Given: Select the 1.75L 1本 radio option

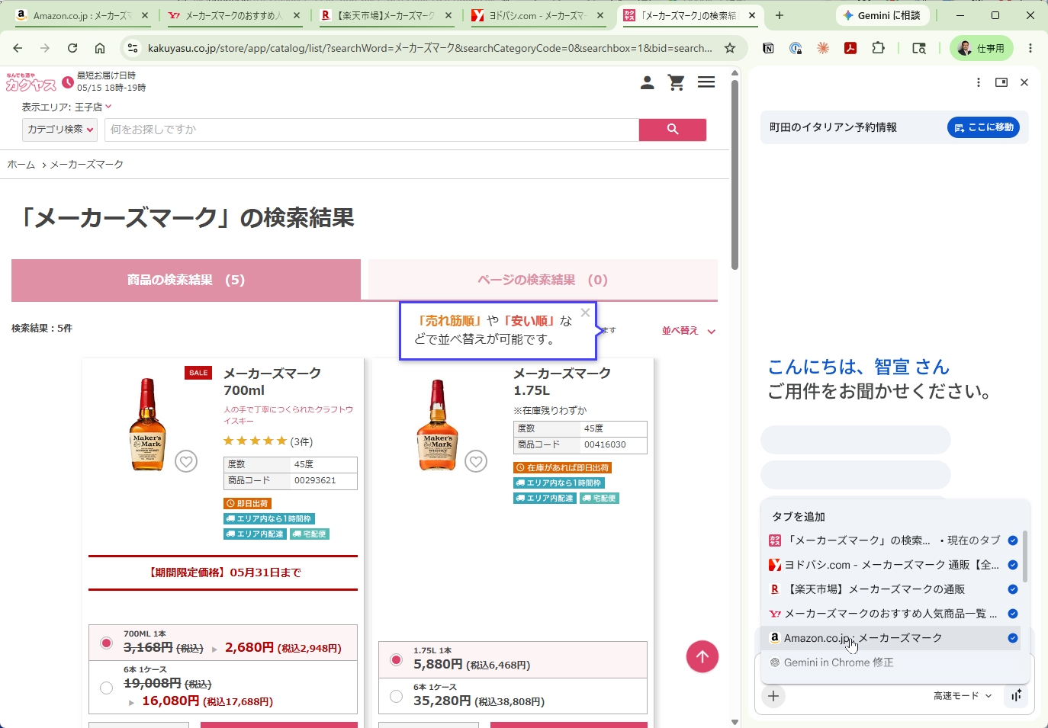Looking at the screenshot, I should click(396, 659).
